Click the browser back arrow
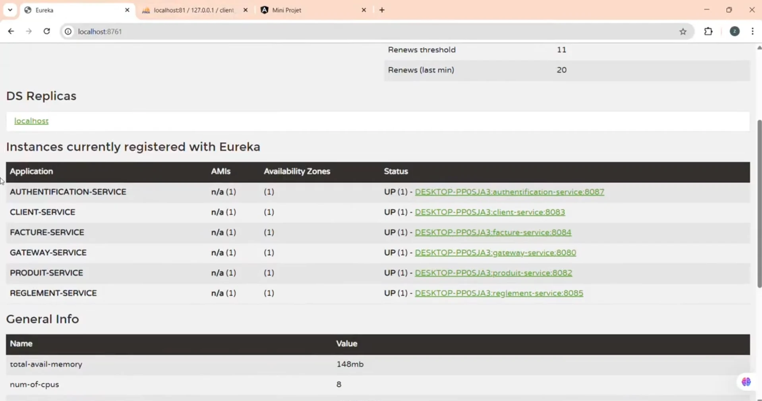The width and height of the screenshot is (762, 401). coord(10,31)
